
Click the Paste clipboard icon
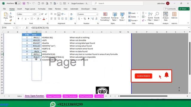[6, 15]
